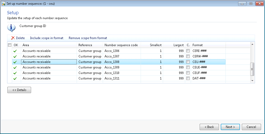
Task: Toggle the C. checkbox for CEU-### row
Action: tap(188, 62)
